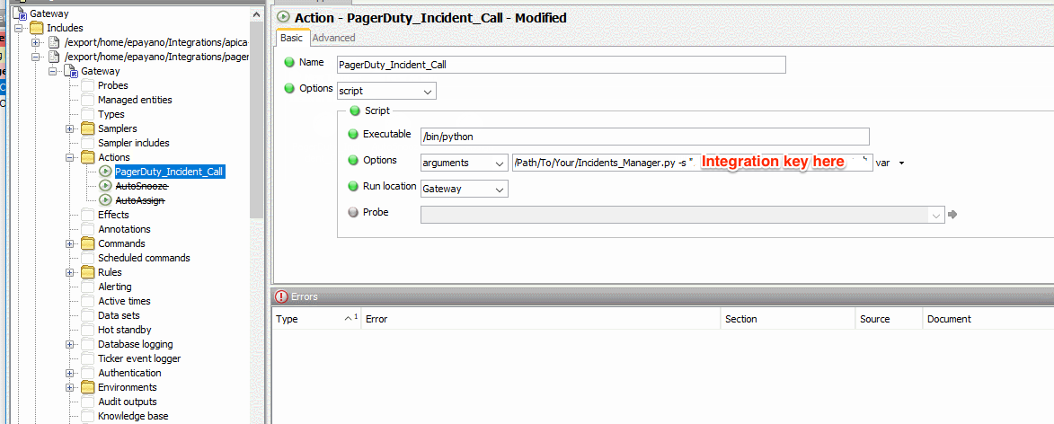Image resolution: width=1054 pixels, height=424 pixels.
Task: Click the arrow icon beside the Probe field
Action: (x=952, y=214)
